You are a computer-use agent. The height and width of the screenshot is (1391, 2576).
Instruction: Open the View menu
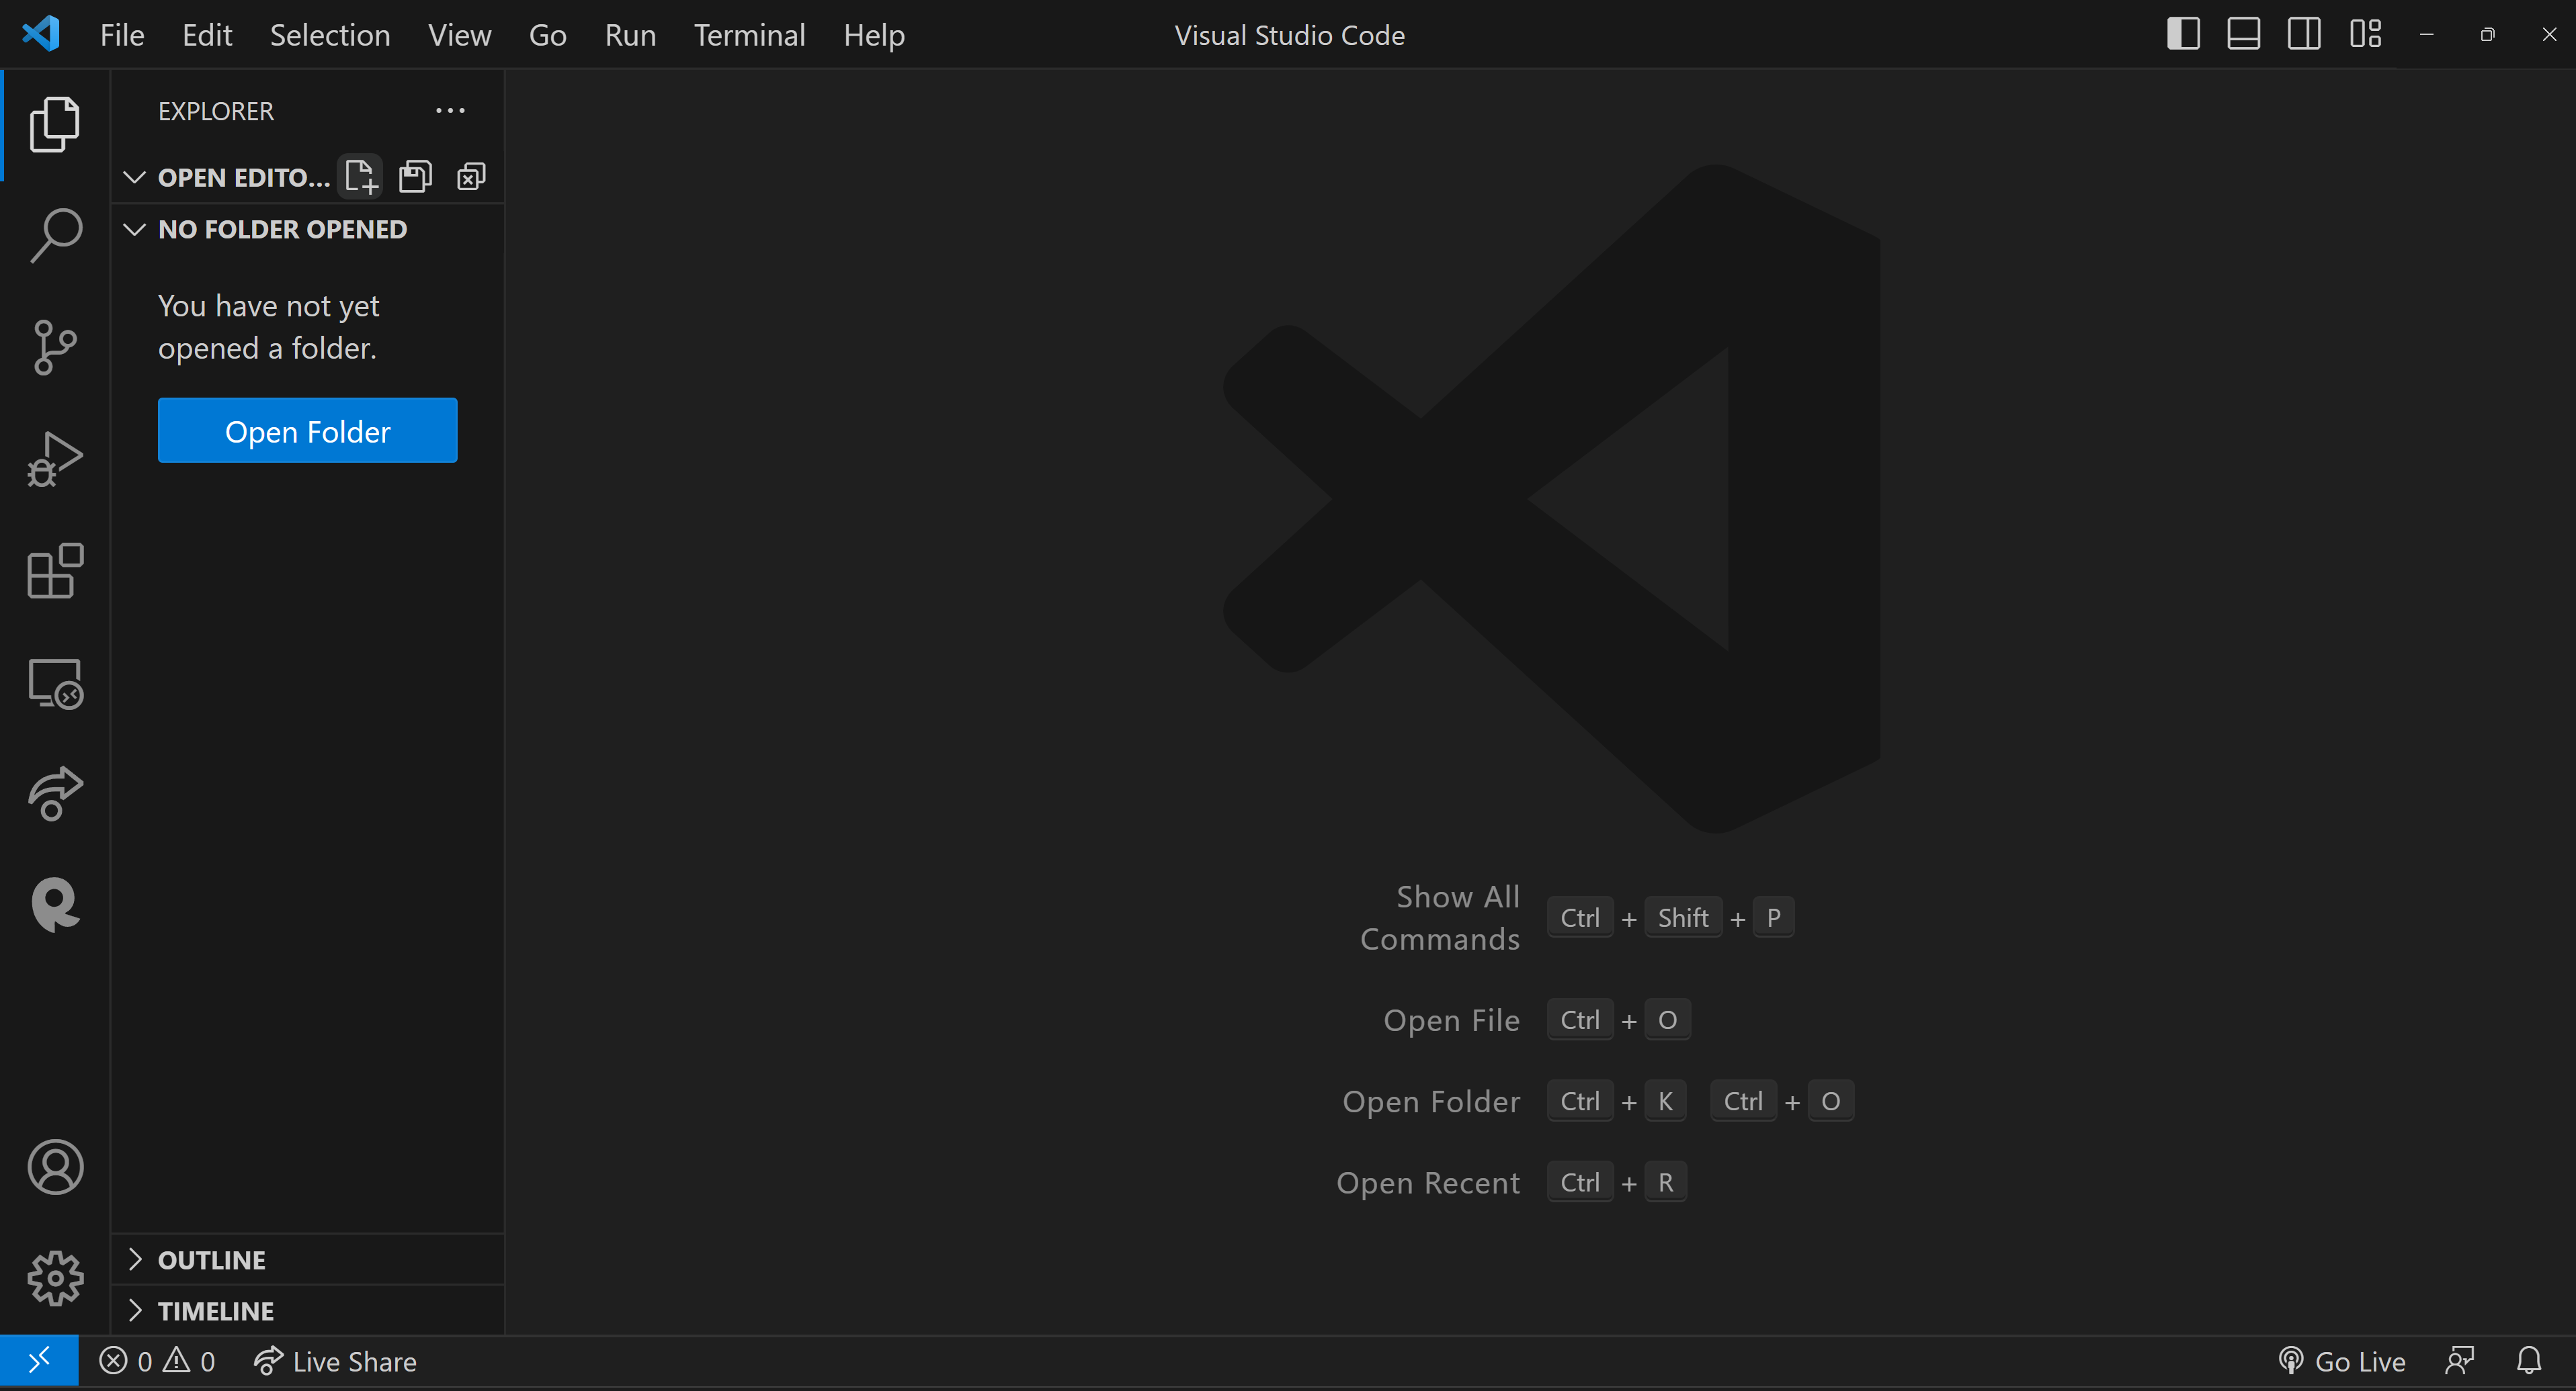click(x=459, y=35)
